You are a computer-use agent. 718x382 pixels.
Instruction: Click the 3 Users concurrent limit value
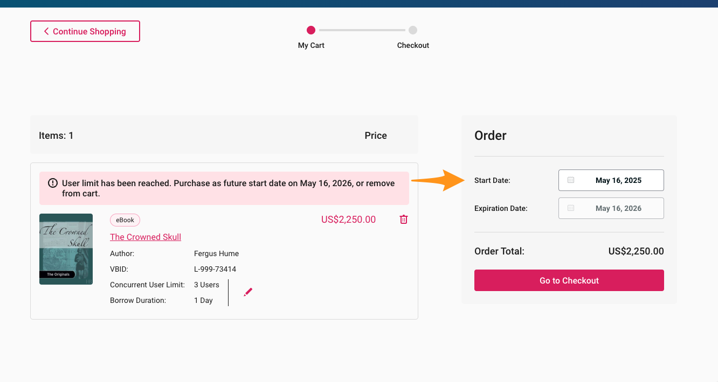(206, 285)
